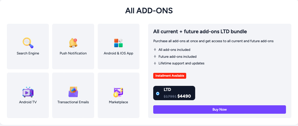Open the Android TV add-on label
The width and height of the screenshot is (298, 126).
pos(28,102)
